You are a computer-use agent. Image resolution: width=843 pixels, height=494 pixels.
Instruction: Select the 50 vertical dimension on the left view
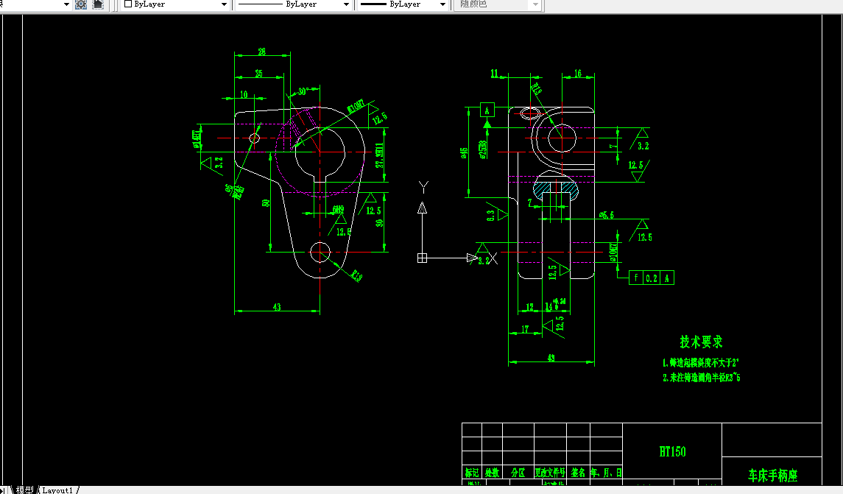click(266, 203)
